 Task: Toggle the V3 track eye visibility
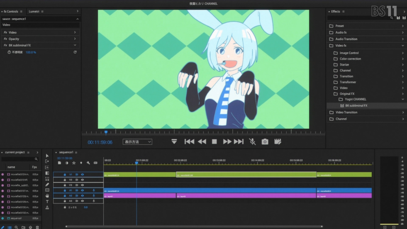(x=82, y=185)
